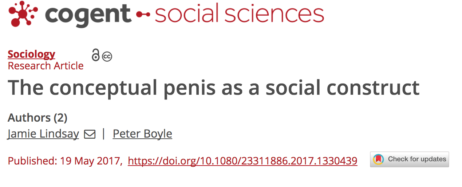Click the vertical separator between author names
Viewport: 462px width, 187px height.
point(104,134)
